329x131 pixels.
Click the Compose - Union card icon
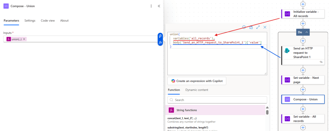[x=287, y=99]
